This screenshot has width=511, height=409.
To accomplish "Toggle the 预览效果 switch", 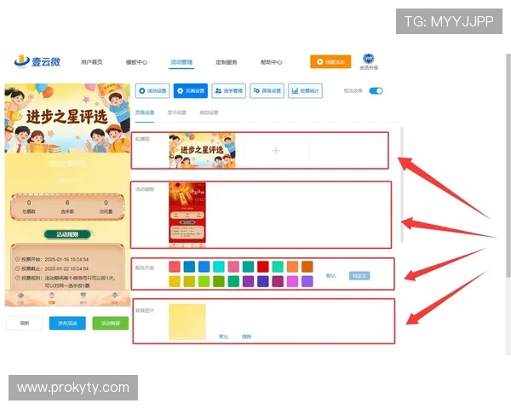I will pyautogui.click(x=376, y=90).
